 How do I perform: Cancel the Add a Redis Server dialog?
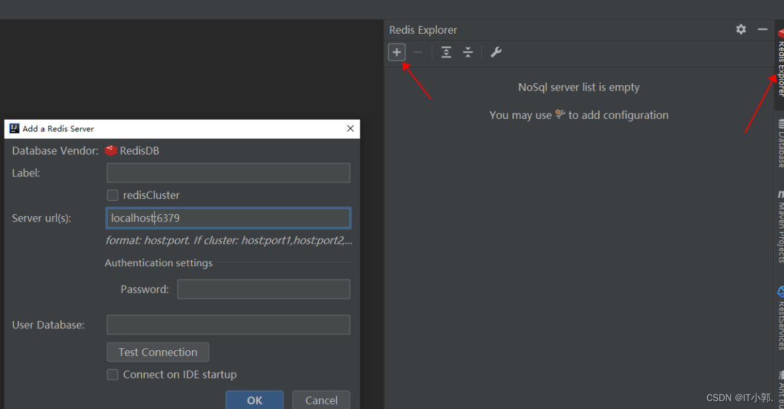(x=321, y=400)
